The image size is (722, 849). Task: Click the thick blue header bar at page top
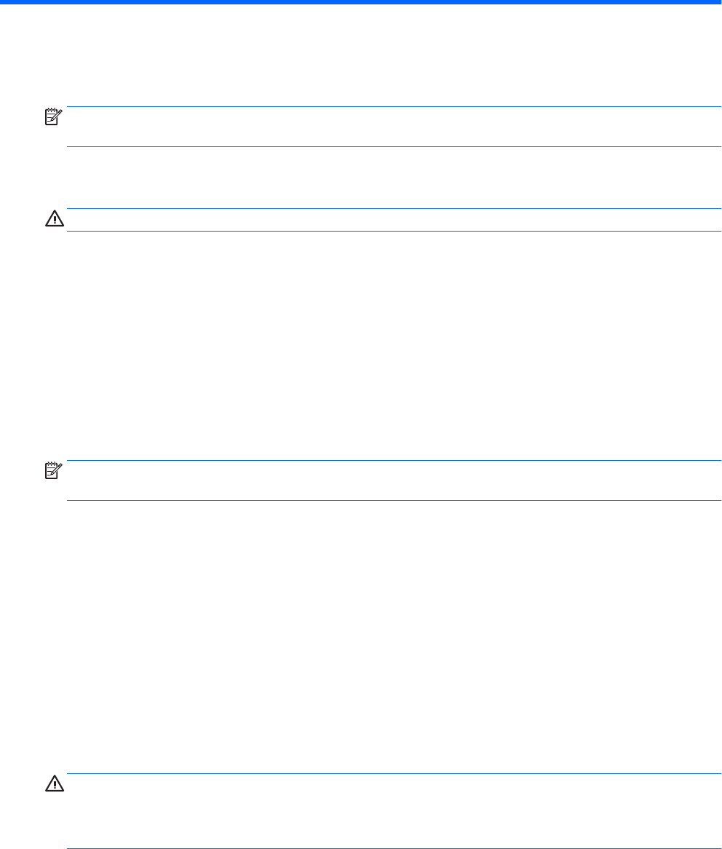[361, 2]
